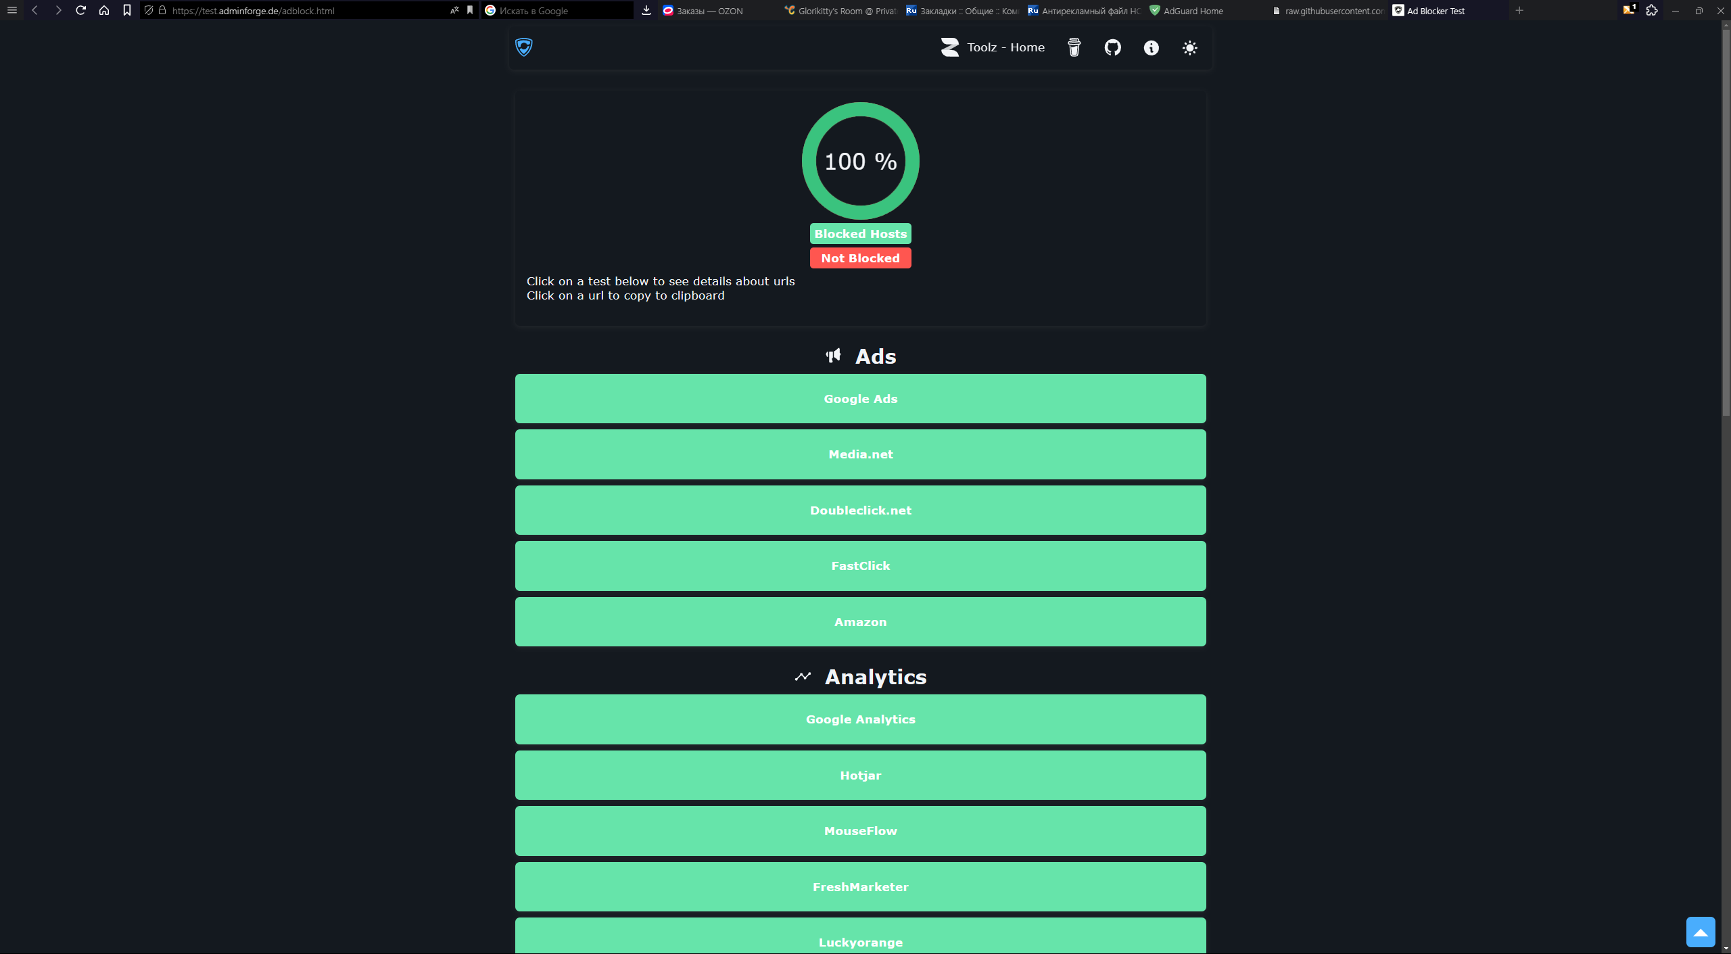Click the address bar URL field
The height and width of the screenshot is (954, 1731).
(x=308, y=11)
